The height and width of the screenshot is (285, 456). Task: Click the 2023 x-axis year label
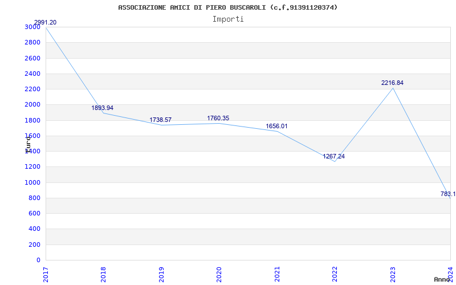[393, 274]
